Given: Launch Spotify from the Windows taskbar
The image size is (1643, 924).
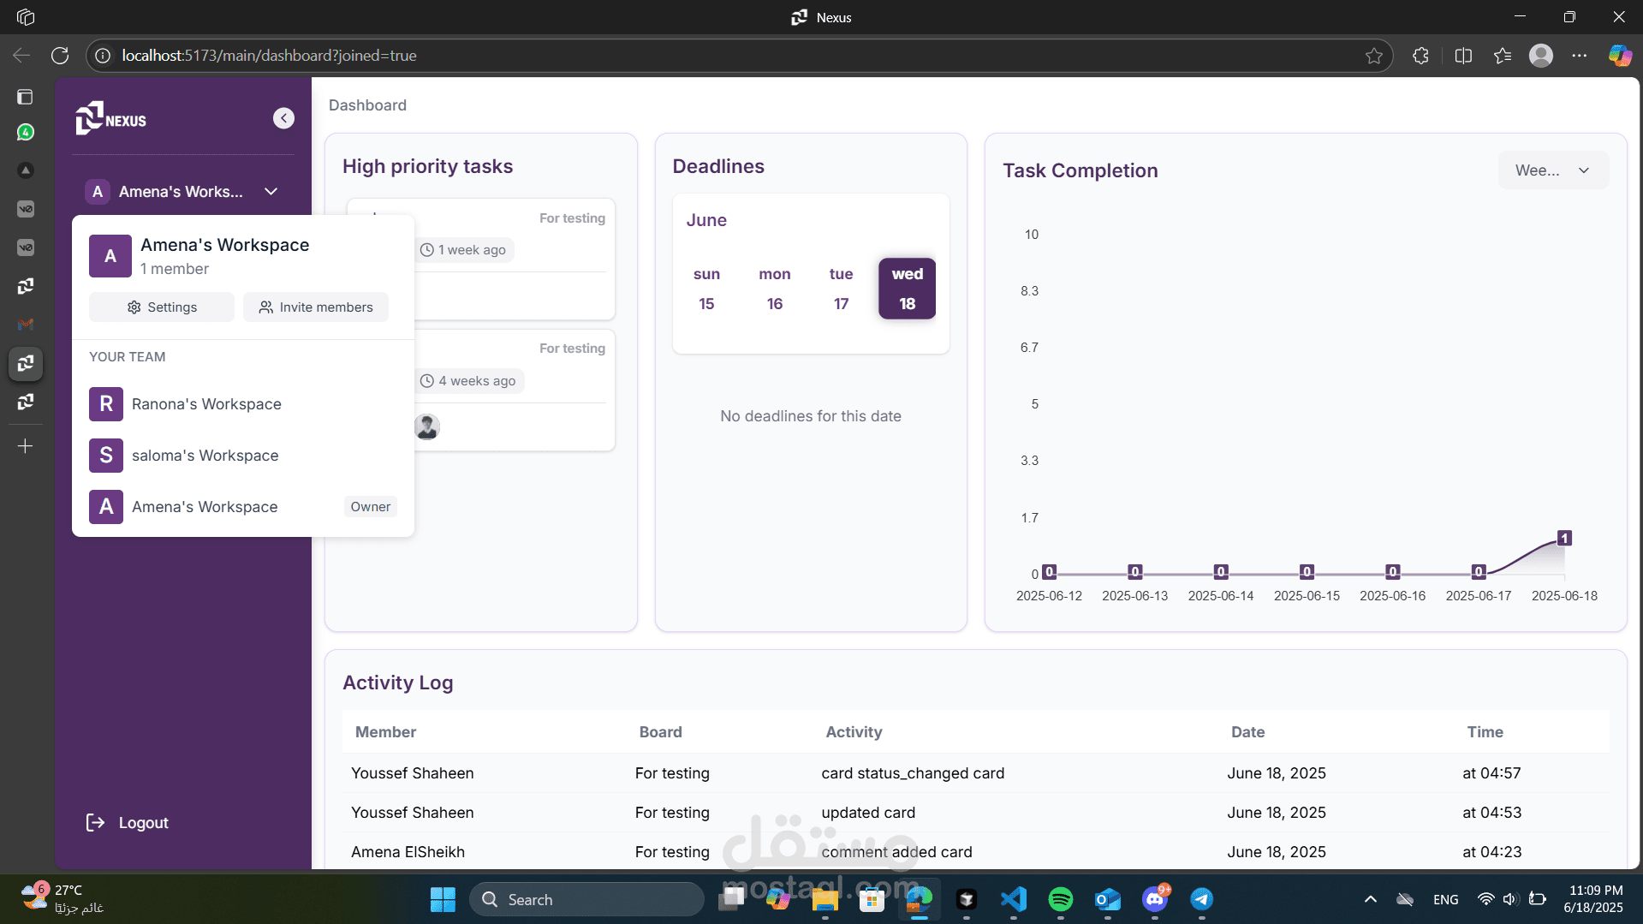Looking at the screenshot, I should click(1060, 899).
